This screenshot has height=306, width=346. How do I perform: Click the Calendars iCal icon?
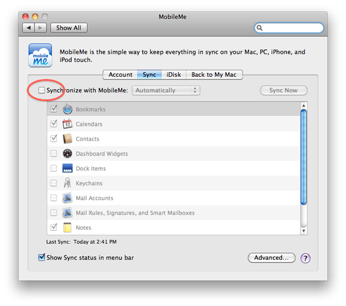pyautogui.click(x=67, y=124)
